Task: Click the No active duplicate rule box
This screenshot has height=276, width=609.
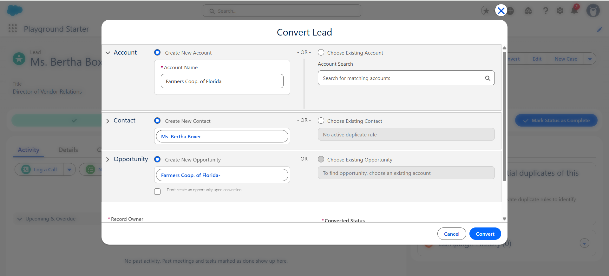Action: [406, 134]
